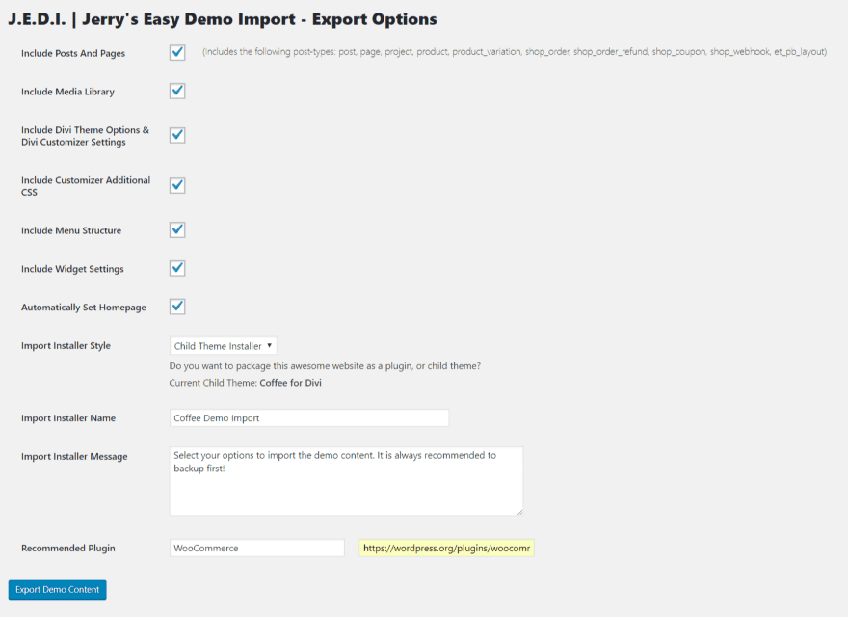Toggle Include Media Library checkbox
The width and height of the screenshot is (848, 617).
click(x=177, y=91)
